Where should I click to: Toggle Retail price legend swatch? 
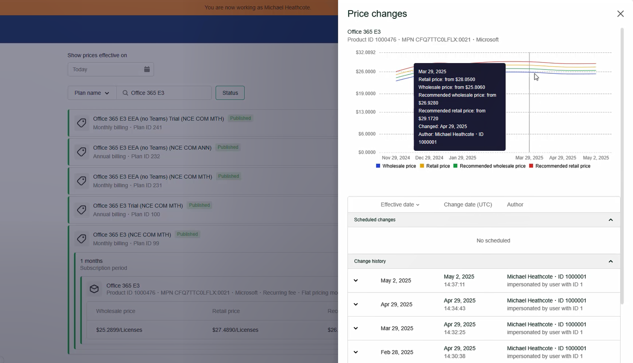point(422,166)
